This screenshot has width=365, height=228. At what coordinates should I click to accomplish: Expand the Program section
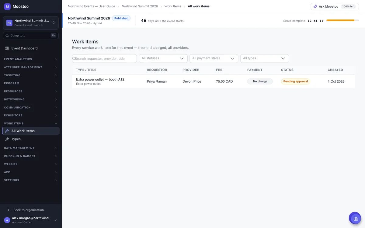point(30,83)
